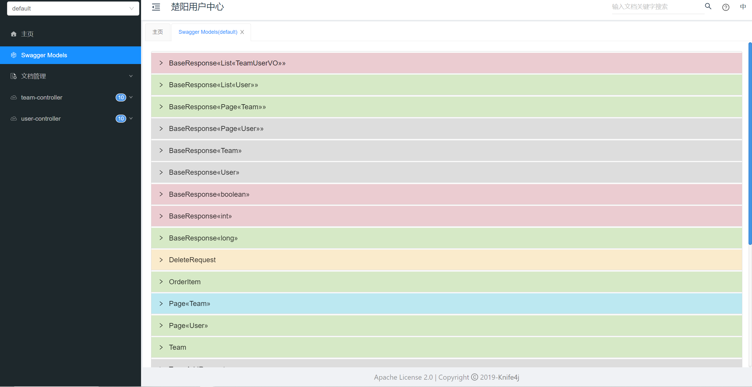Click the user-controller cloud icon

pos(14,119)
